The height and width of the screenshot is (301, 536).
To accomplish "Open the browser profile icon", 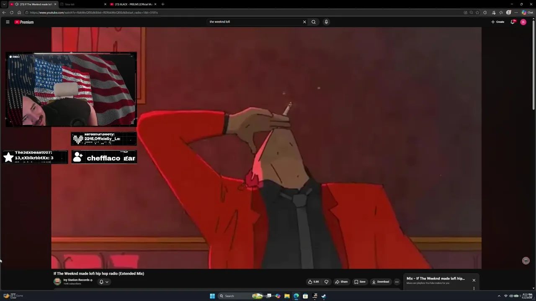I will point(508,13).
